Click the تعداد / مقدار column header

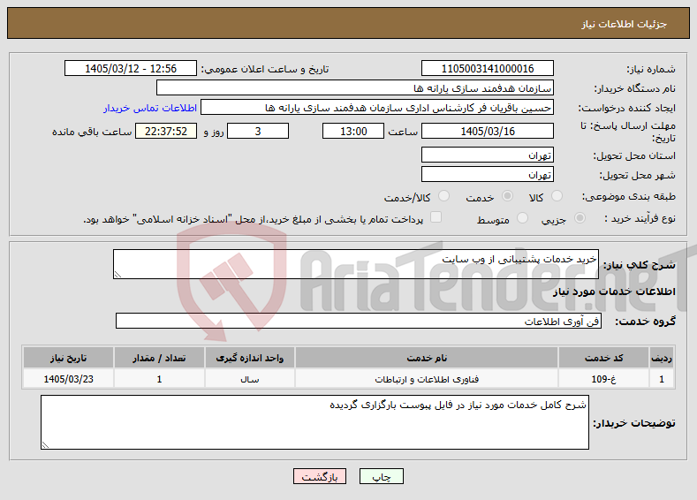click(x=159, y=358)
